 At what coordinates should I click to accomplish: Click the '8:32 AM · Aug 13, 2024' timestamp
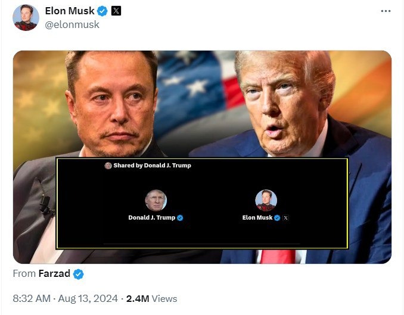point(64,298)
